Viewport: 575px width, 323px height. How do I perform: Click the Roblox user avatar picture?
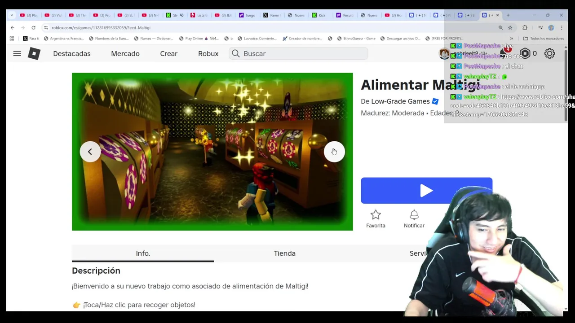[445, 53]
